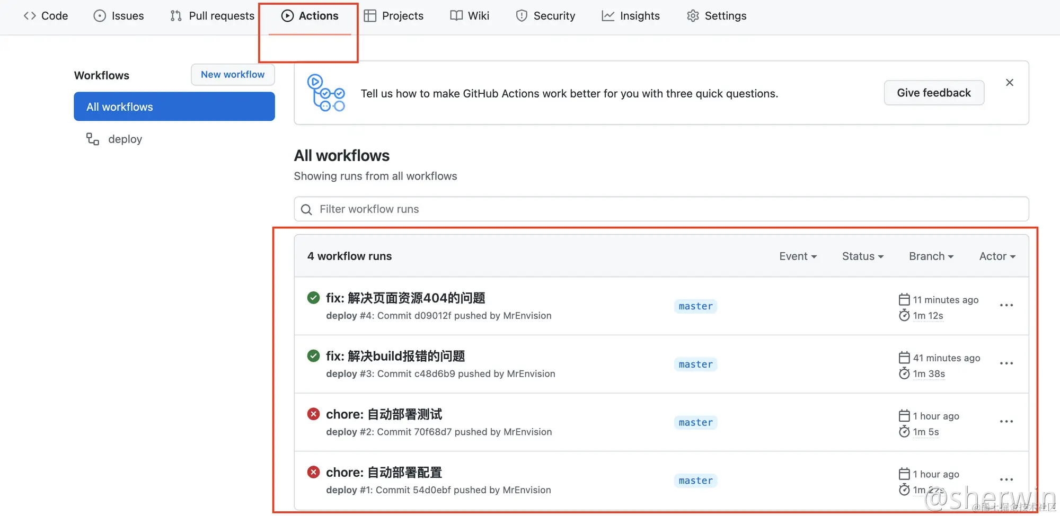View the Wiki tab
The image size is (1060, 516).
470,16
